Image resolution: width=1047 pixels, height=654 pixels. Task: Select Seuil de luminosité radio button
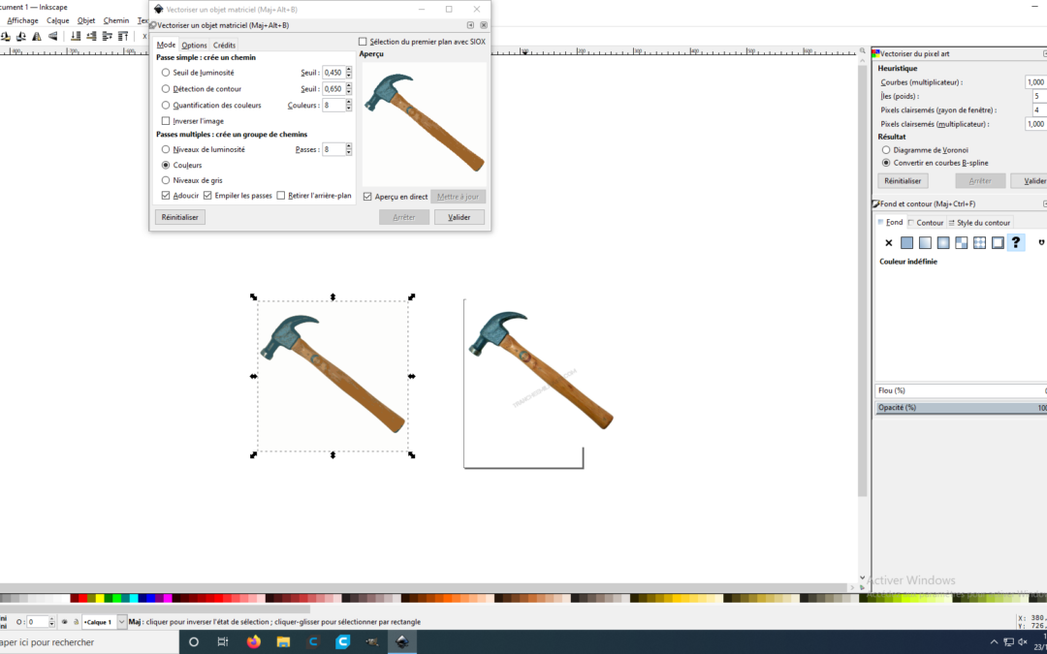[x=166, y=72]
